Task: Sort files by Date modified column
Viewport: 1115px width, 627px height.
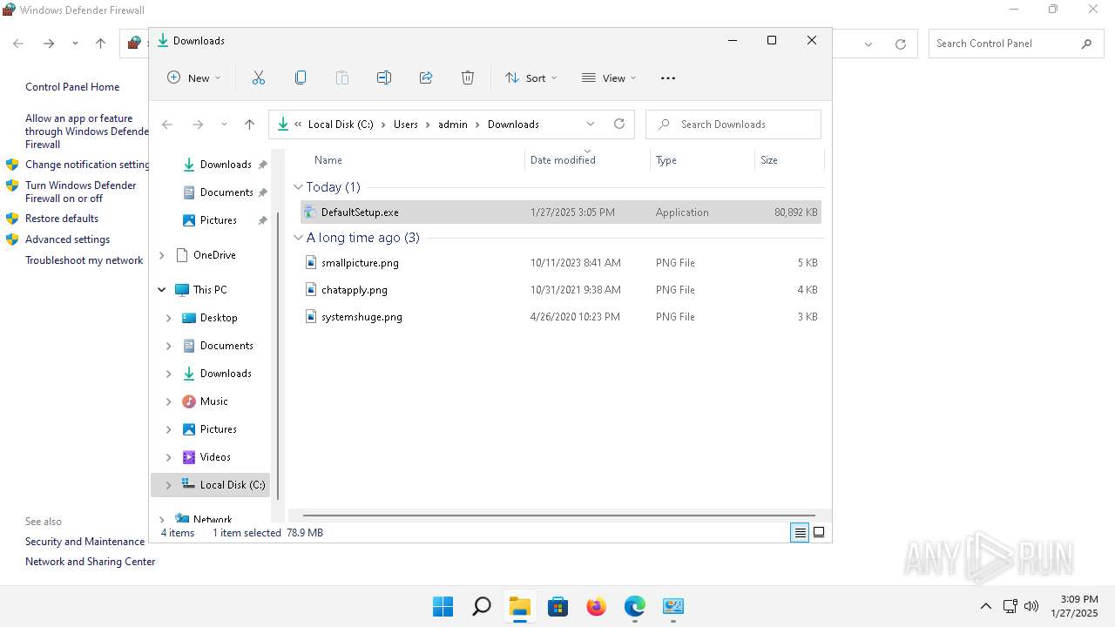Action: point(563,160)
